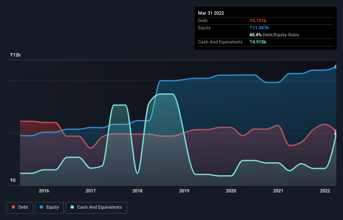Click the 45.4% Debt/Equity Ratio text
The width and height of the screenshot is (343, 220).
click(274, 35)
